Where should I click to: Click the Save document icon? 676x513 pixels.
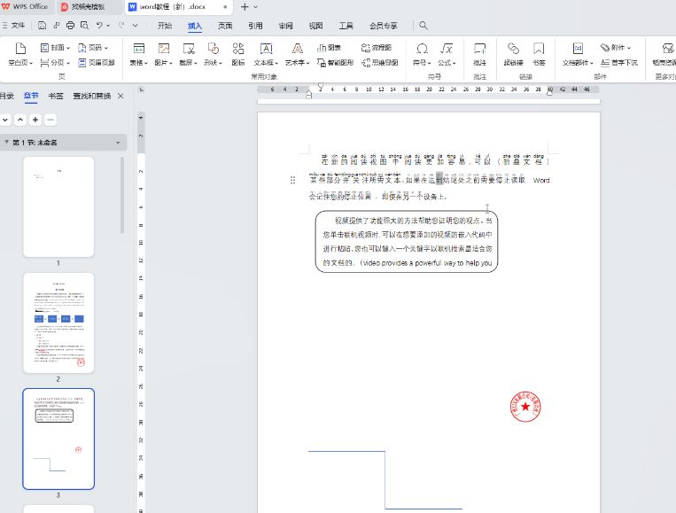[x=42, y=26]
